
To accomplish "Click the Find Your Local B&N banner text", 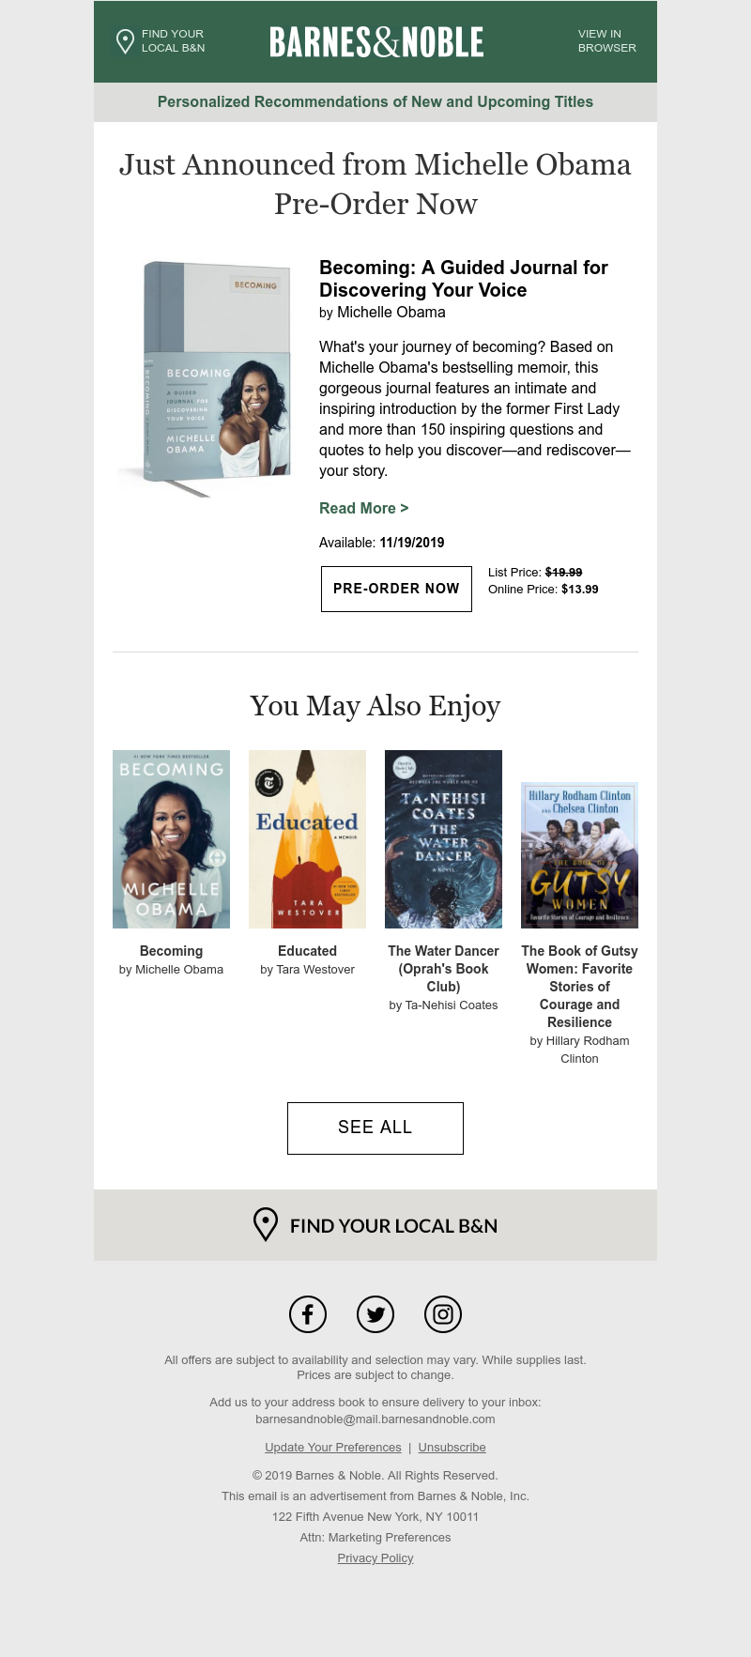I will 393,1226.
